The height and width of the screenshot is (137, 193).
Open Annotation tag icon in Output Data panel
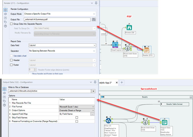pos(4,101)
